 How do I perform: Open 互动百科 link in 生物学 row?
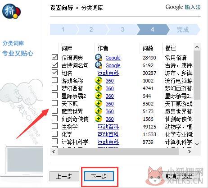[x=109, y=127]
